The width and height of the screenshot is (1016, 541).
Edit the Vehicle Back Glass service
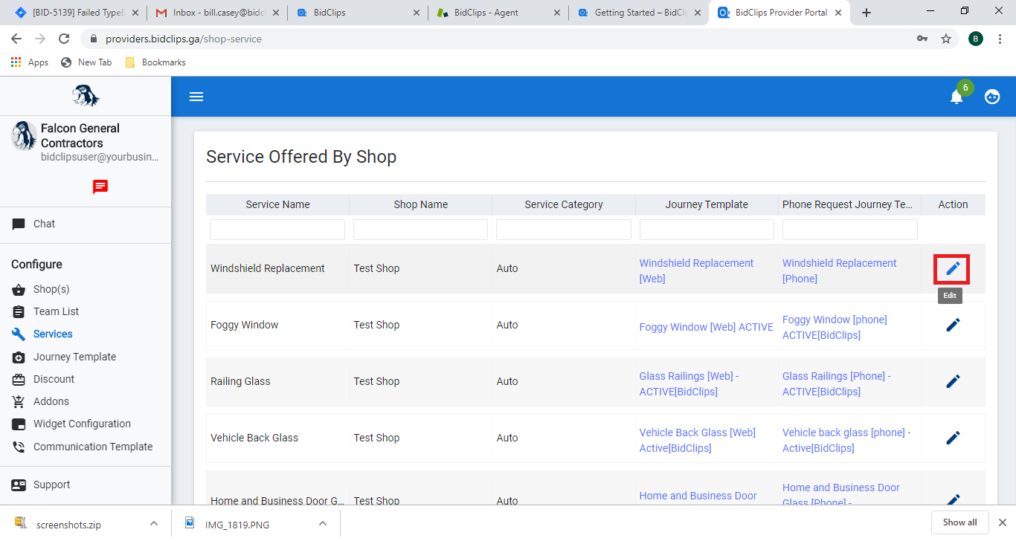(x=953, y=438)
